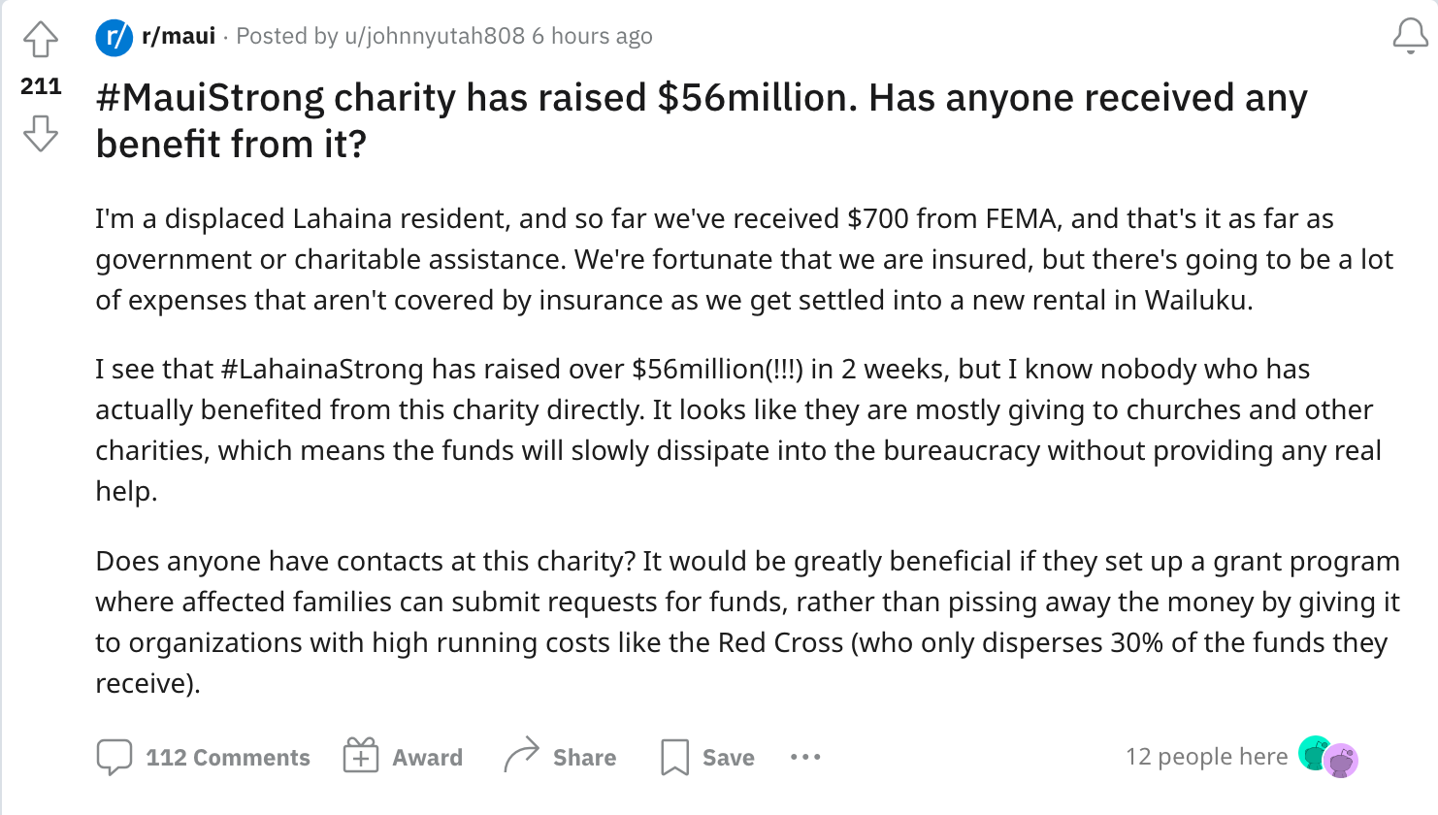Click the paragraph mentioning $700 from FEMA
Screen dimensions: 1438x815
coord(743,259)
